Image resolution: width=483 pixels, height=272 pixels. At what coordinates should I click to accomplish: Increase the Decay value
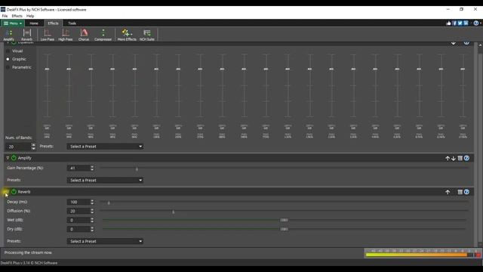pos(92,200)
